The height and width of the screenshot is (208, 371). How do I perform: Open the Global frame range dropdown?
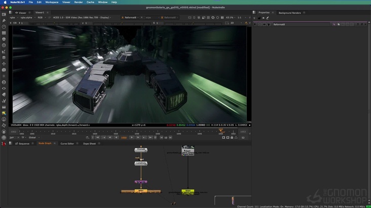[x=34, y=137]
